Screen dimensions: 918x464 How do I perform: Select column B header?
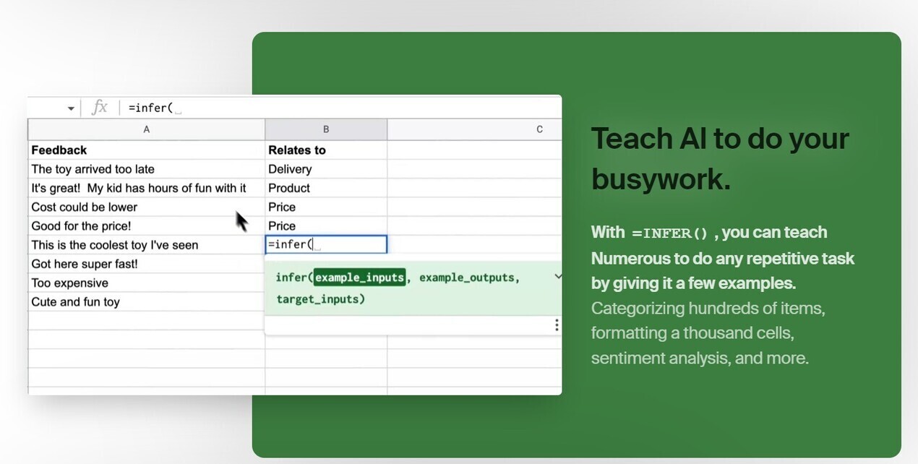(x=325, y=129)
